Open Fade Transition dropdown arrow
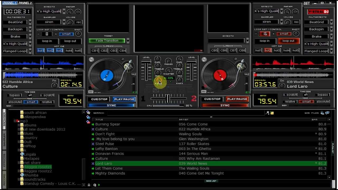 click(128, 41)
